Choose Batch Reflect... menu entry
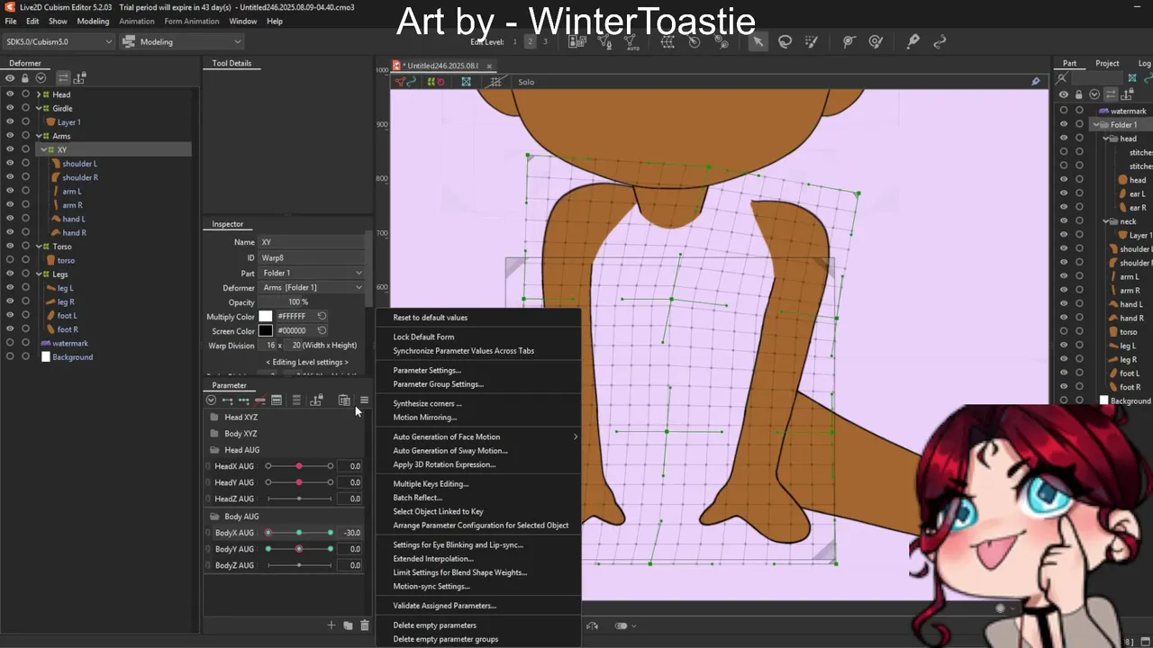The height and width of the screenshot is (648, 1153). pyautogui.click(x=418, y=497)
